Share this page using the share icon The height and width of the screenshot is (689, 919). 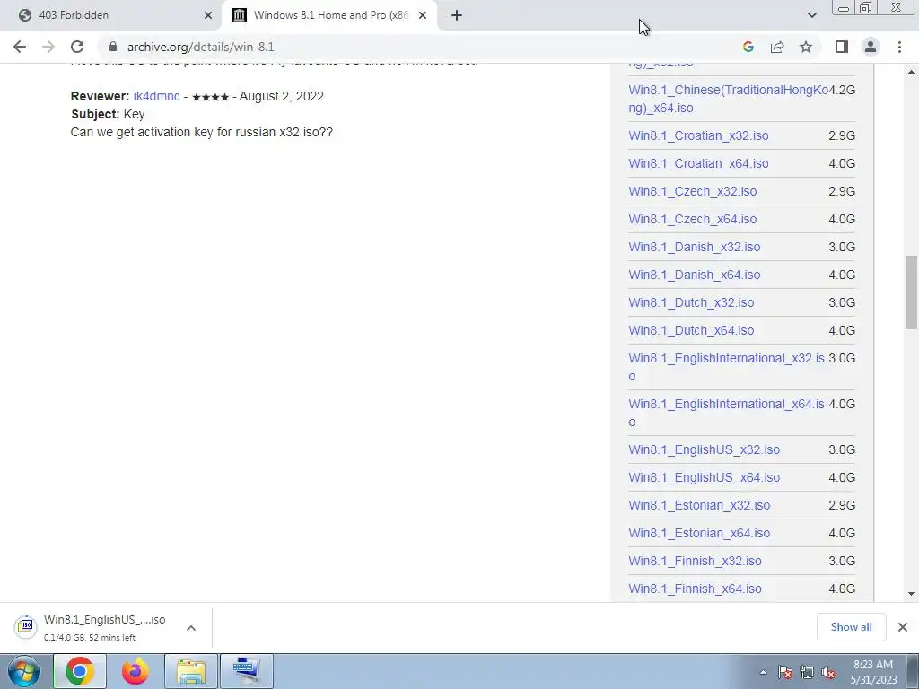777,47
